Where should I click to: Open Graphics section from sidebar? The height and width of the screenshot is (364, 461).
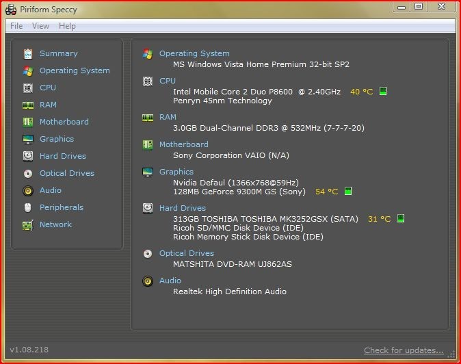tap(57, 139)
